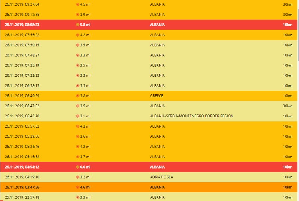Click 10km depth in the ADRIATIC SEA row

[x=287, y=177]
